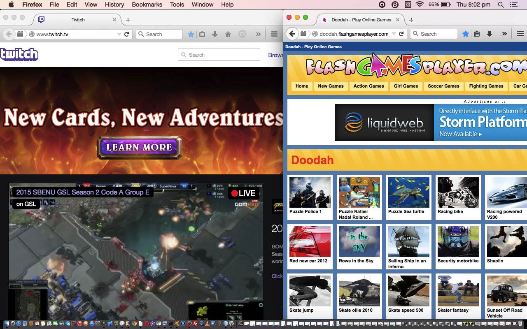The height and width of the screenshot is (329, 527).
Task: Click the Twitch logo
Action: point(19,54)
